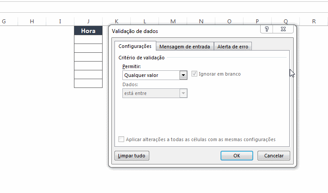Open the Mensagem de entrada tab

point(185,47)
